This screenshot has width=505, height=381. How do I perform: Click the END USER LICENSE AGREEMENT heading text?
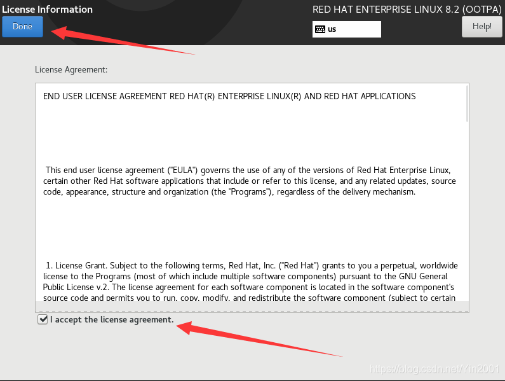point(229,96)
